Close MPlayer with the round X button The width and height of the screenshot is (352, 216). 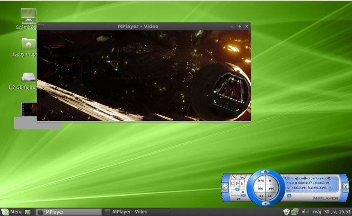click(x=346, y=187)
